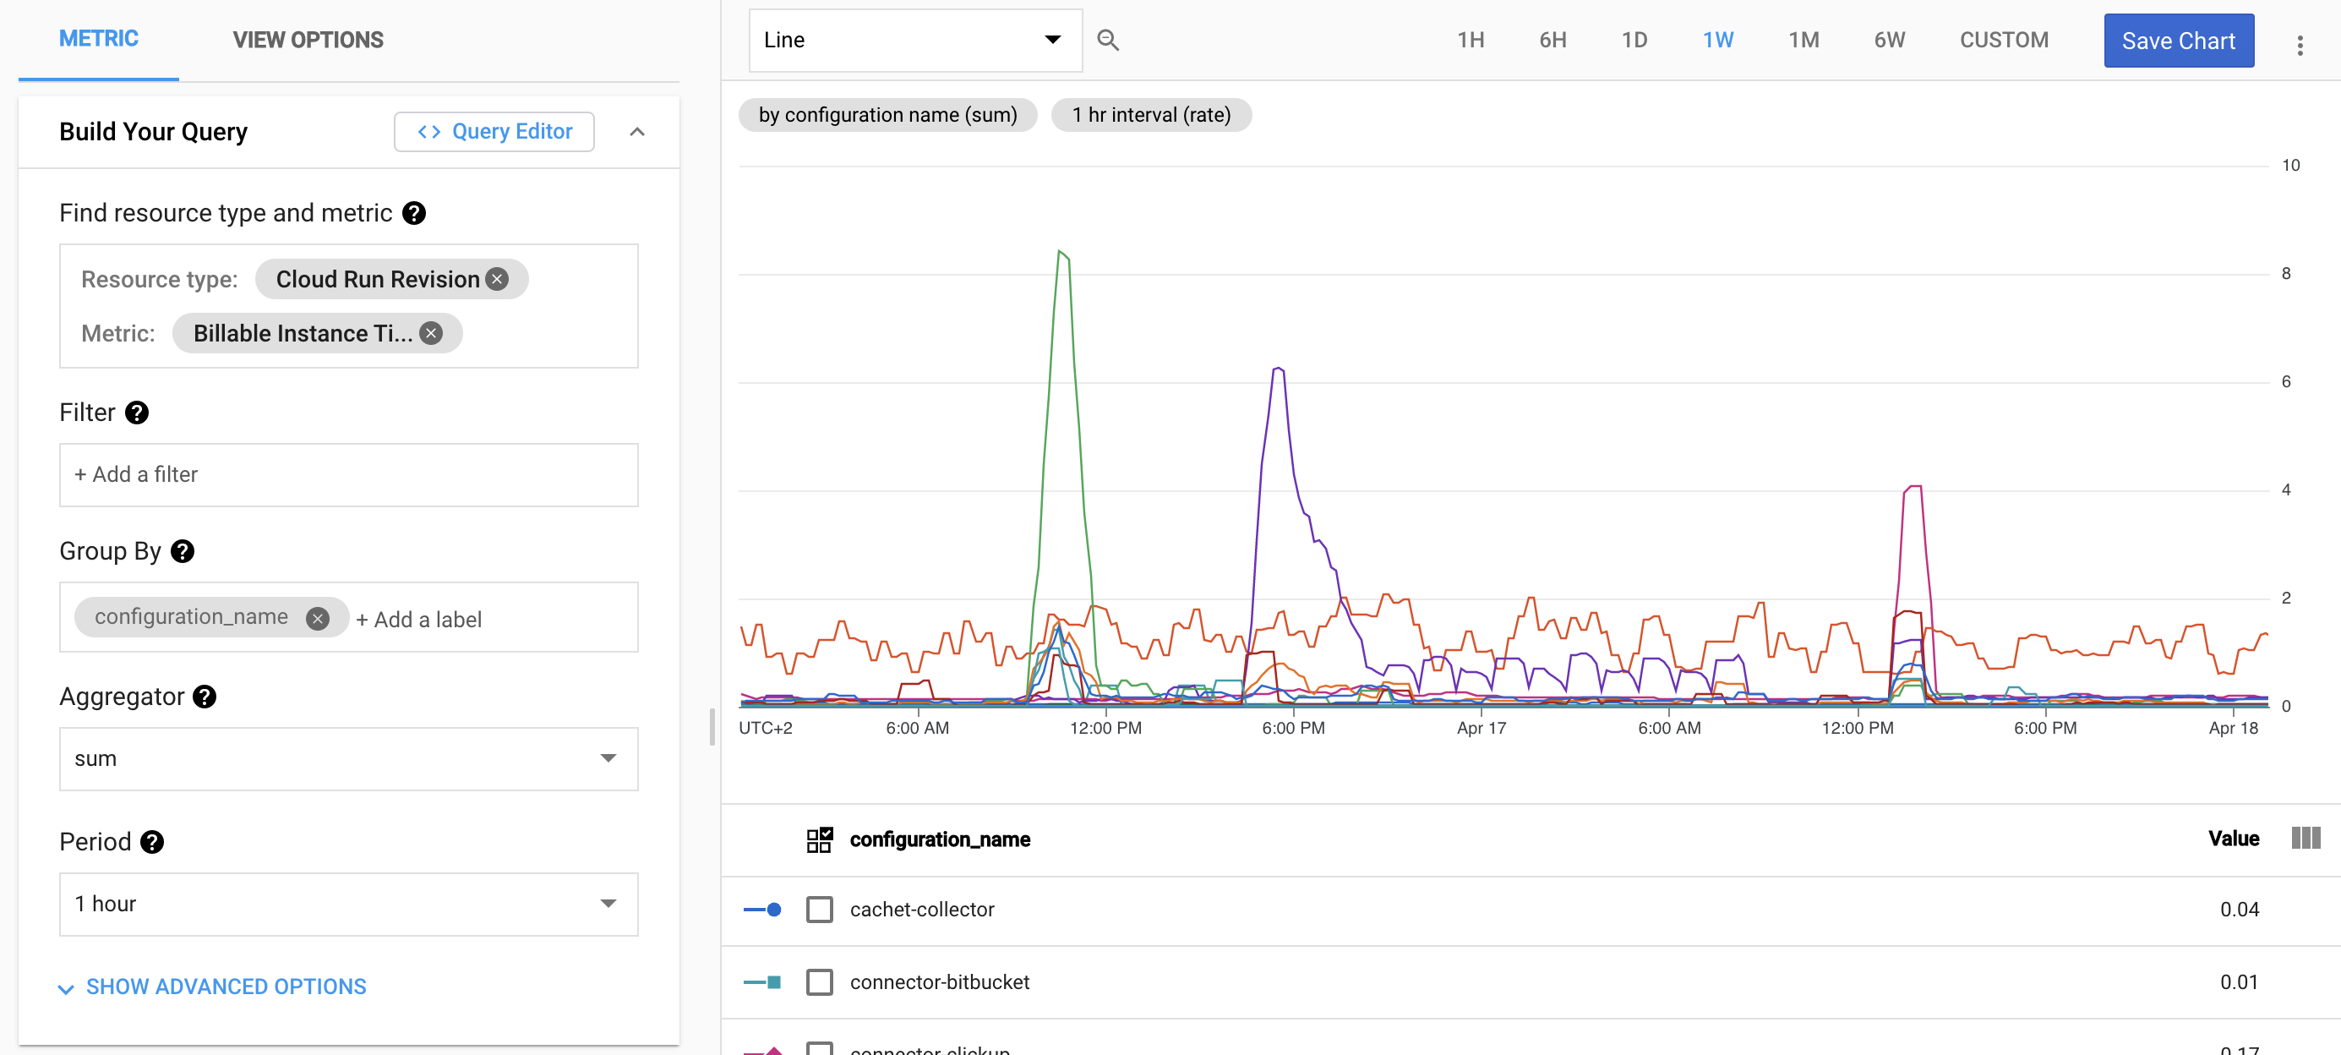This screenshot has width=2341, height=1055.
Task: Open the Aggregator sum dropdown
Action: pos(348,759)
